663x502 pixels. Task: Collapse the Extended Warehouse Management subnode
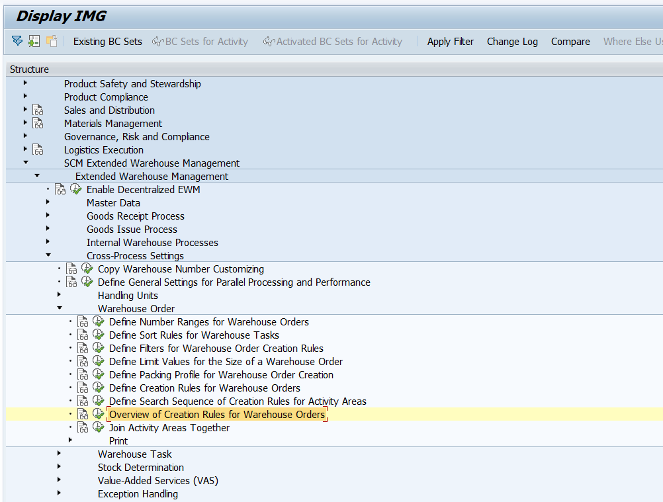tap(37, 175)
